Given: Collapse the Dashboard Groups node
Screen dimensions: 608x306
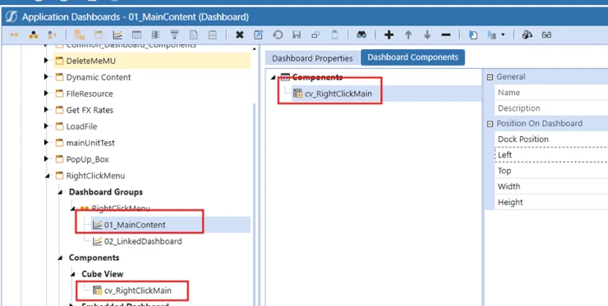Looking at the screenshot, I should tap(60, 193).
